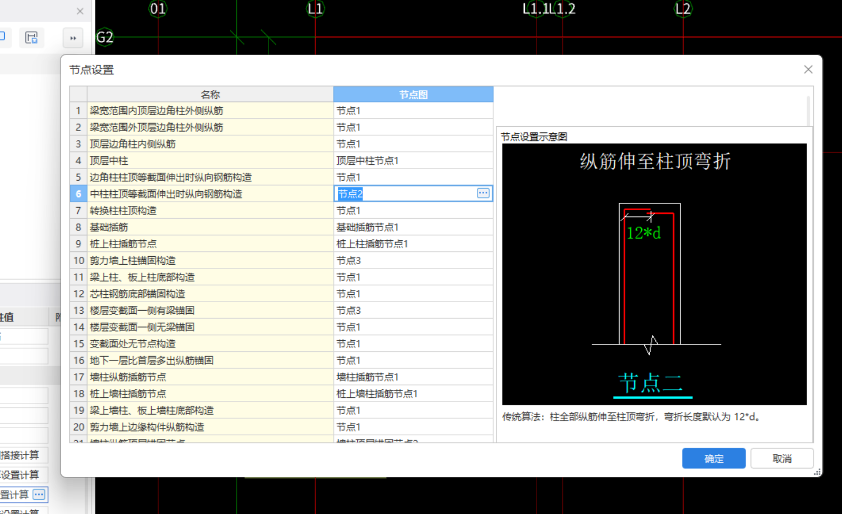Click the 桩上柱插筋节点1 value cell

point(413,244)
